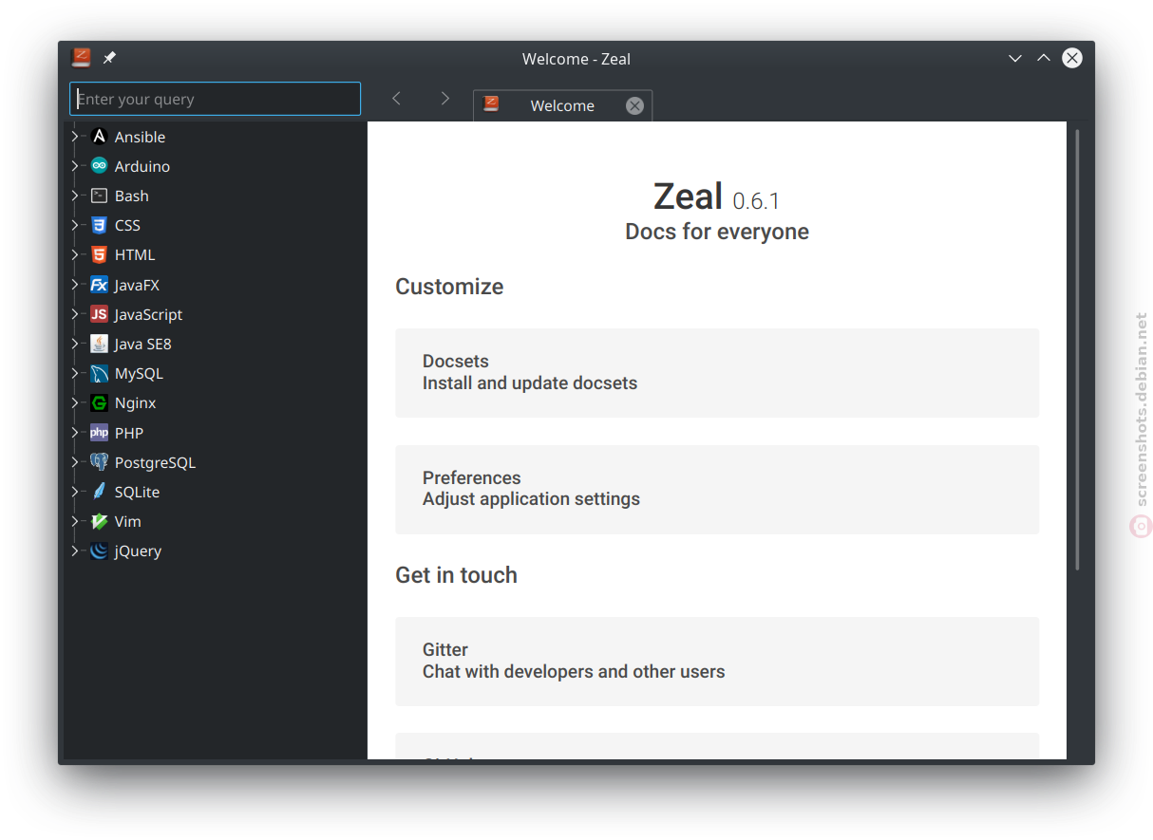Expand the Nginx docset tree
Screen dimensions: 1153x840
point(75,402)
